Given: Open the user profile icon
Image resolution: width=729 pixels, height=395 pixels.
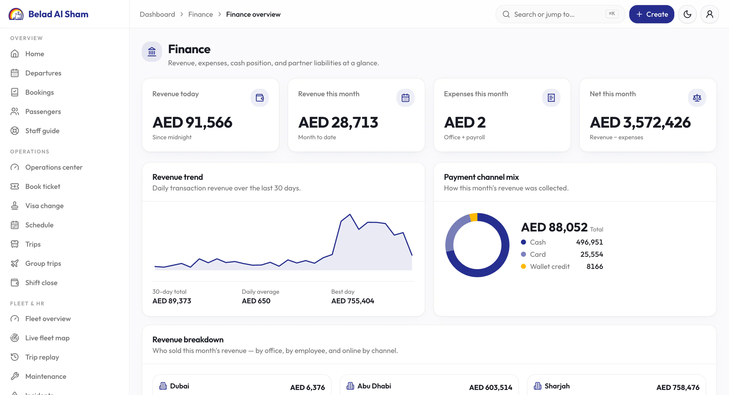Looking at the screenshot, I should click(x=710, y=14).
